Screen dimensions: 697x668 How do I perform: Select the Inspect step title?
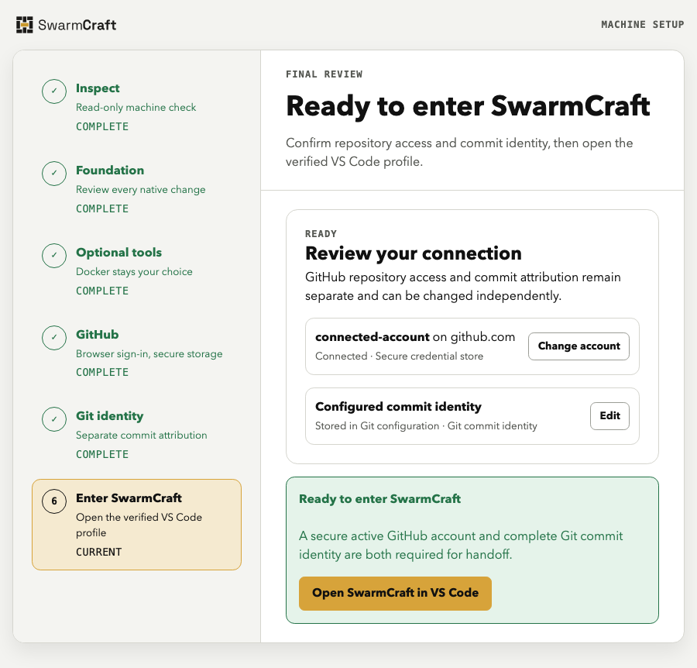point(98,88)
